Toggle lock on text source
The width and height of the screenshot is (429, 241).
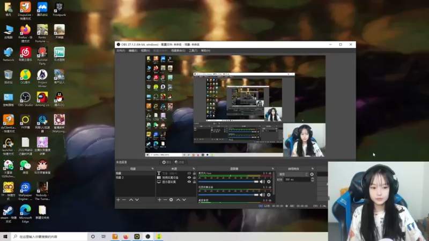pos(194,173)
